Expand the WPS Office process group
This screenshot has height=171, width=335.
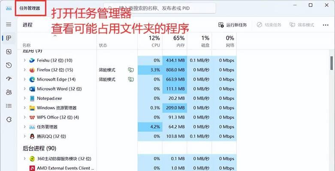[24, 117]
